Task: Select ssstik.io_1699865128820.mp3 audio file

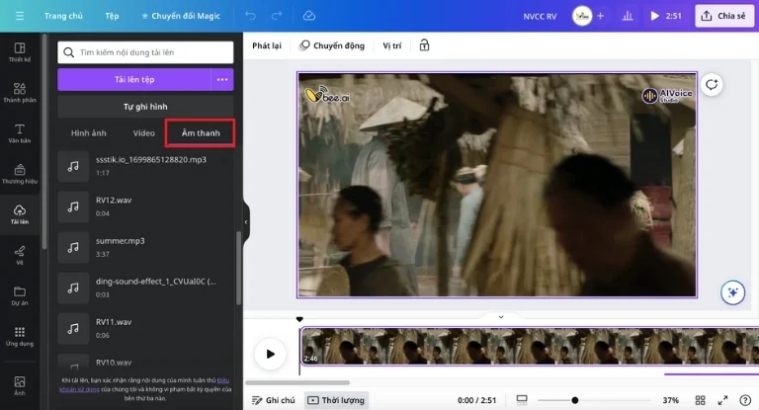Action: pyautogui.click(x=145, y=166)
